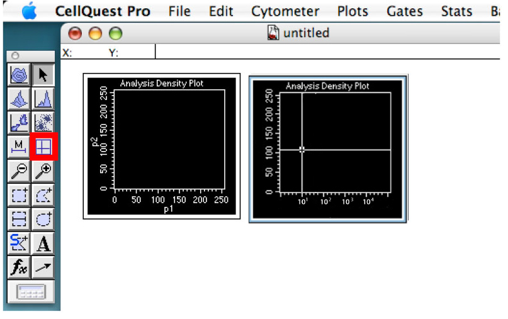
Task: Click the tool palette's small close circle
Action: click(x=15, y=56)
